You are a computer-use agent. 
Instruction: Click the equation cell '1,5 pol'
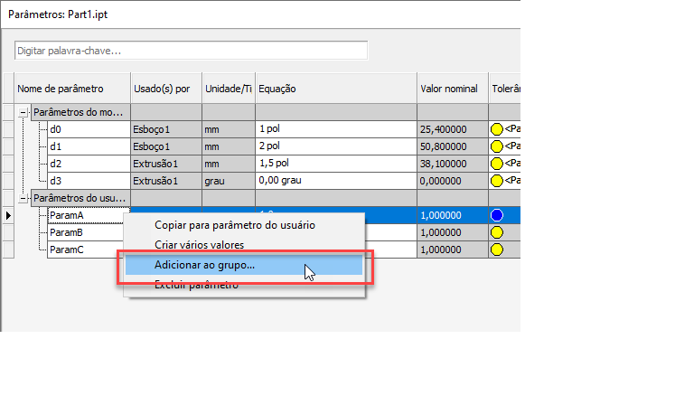pos(336,164)
